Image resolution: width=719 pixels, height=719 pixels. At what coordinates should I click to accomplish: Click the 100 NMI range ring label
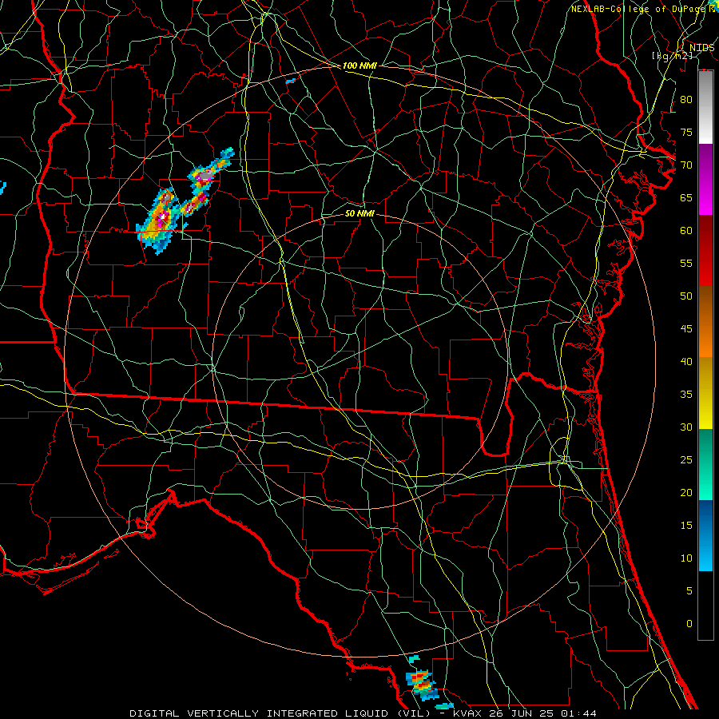point(359,66)
